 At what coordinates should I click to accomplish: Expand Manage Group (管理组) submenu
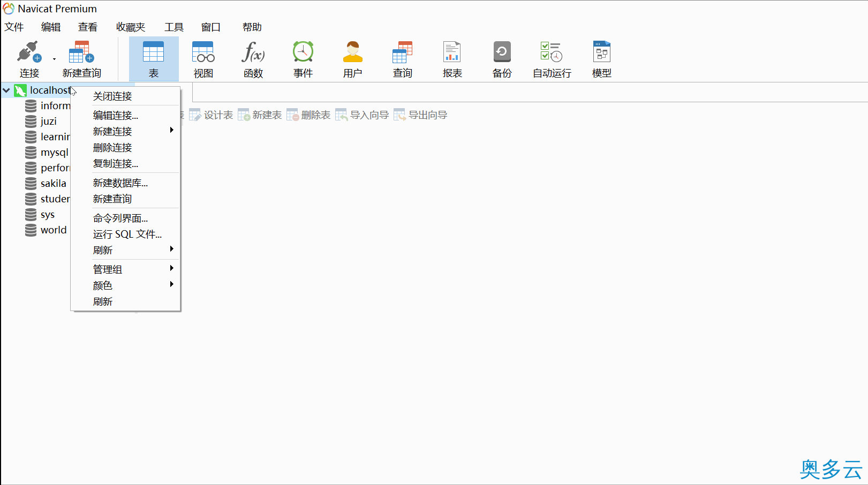click(x=125, y=270)
